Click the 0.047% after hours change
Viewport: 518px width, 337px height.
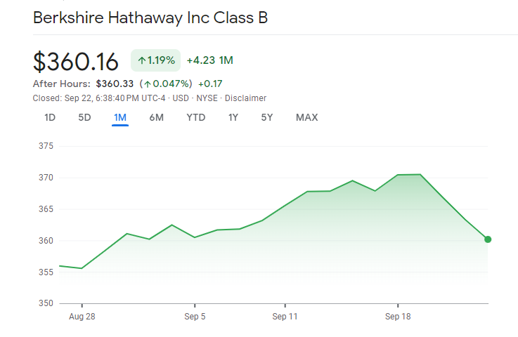(x=166, y=84)
